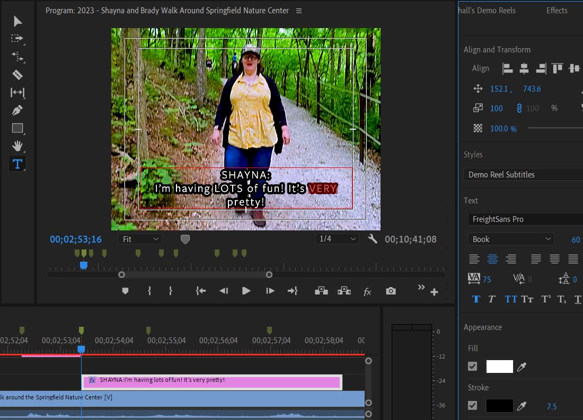
Task: Select the Razor tool
Action: pos(17,75)
